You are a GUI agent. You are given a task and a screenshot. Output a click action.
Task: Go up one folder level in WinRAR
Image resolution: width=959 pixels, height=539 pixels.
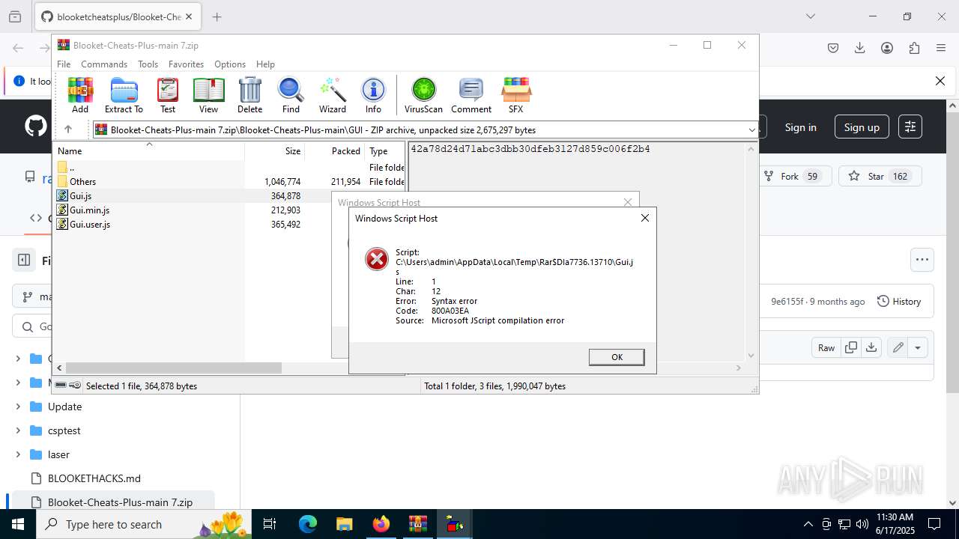coord(67,130)
